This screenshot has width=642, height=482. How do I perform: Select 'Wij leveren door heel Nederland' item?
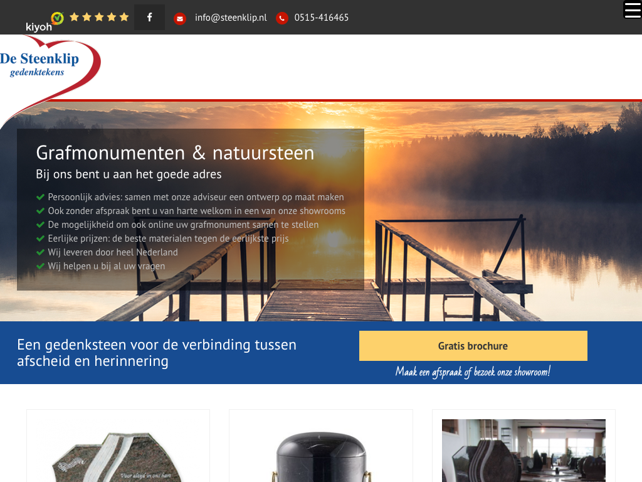[x=113, y=252]
